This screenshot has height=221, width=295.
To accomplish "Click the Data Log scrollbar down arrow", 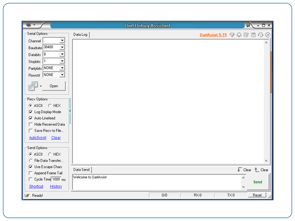I will point(266,161).
